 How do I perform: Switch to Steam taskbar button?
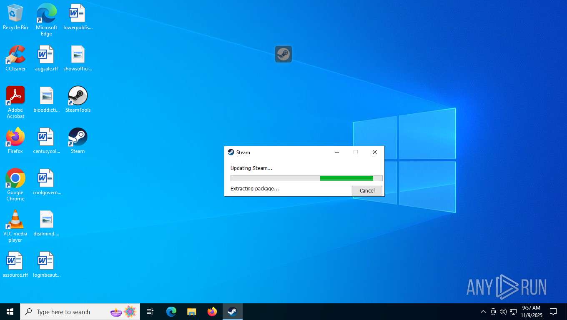(233, 312)
